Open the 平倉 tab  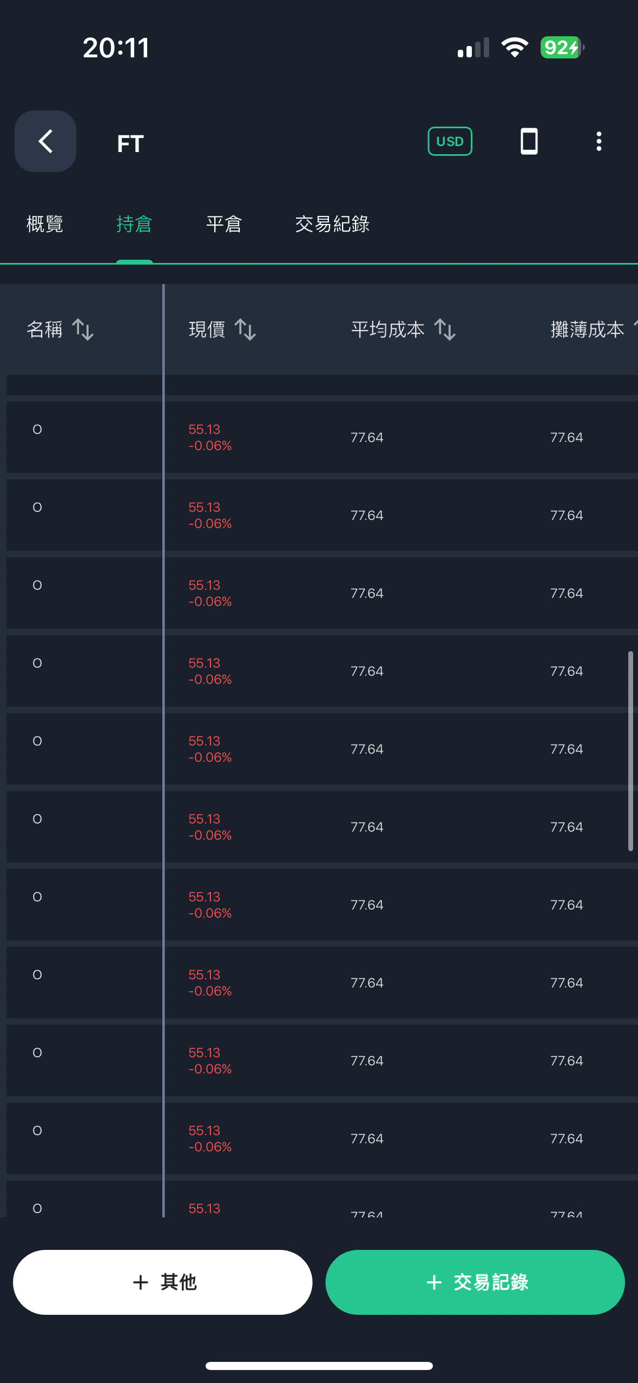(x=224, y=224)
